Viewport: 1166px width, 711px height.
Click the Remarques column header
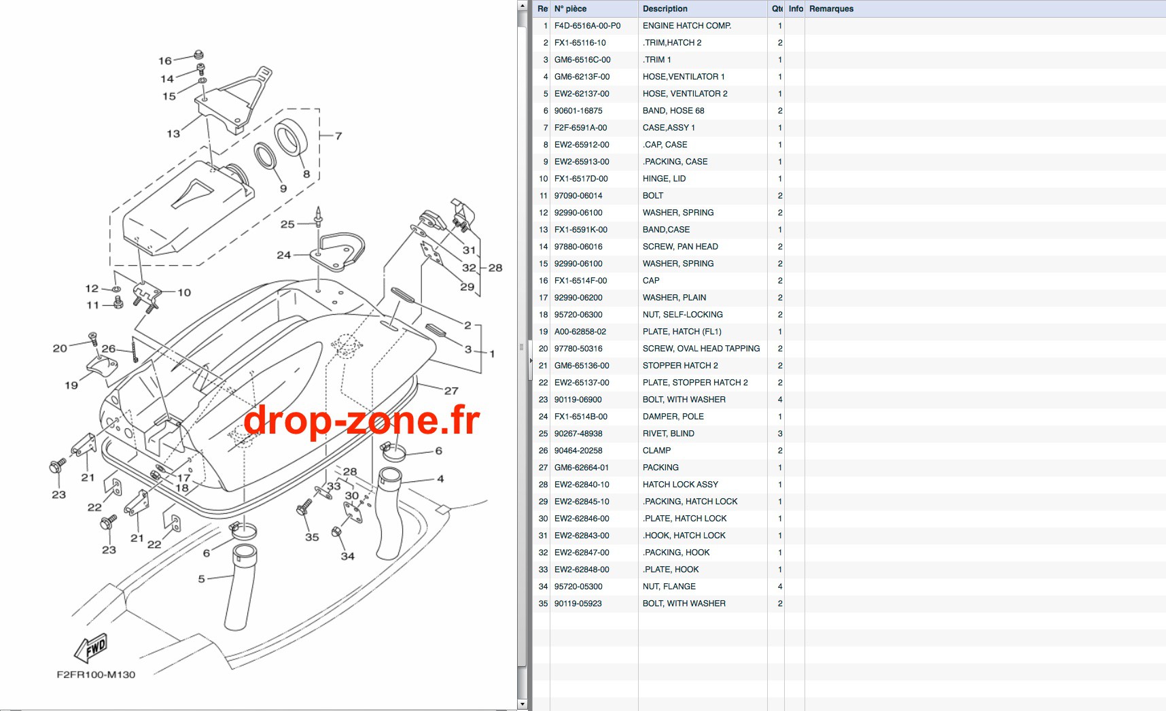tap(985, 9)
